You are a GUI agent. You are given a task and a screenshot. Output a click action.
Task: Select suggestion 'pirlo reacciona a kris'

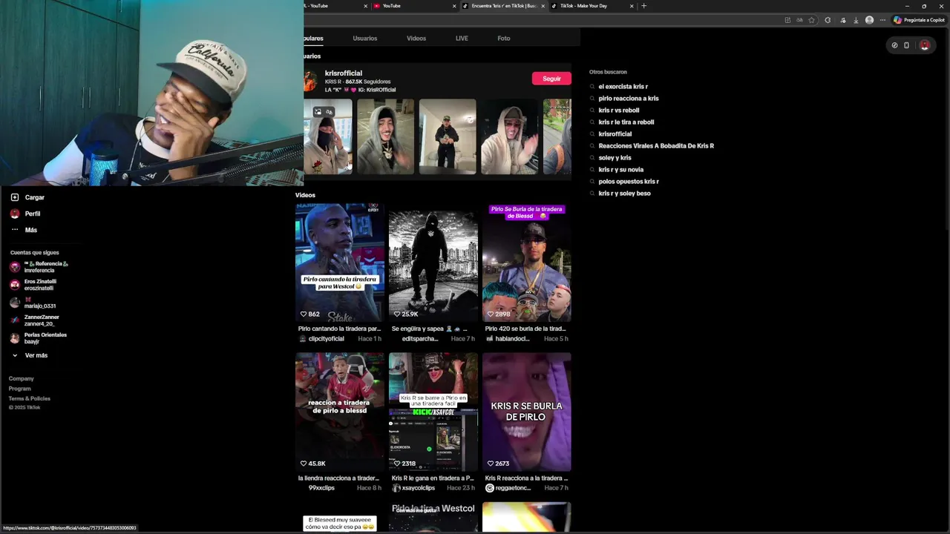(629, 99)
